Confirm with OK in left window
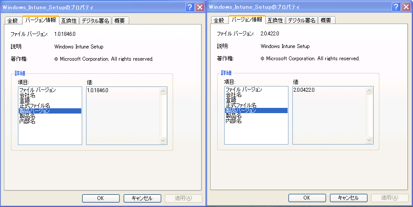This screenshot has height=207, width=413. click(101, 198)
